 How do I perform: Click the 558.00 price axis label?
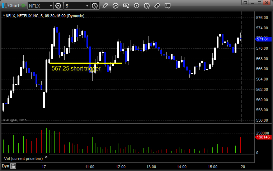(262, 110)
